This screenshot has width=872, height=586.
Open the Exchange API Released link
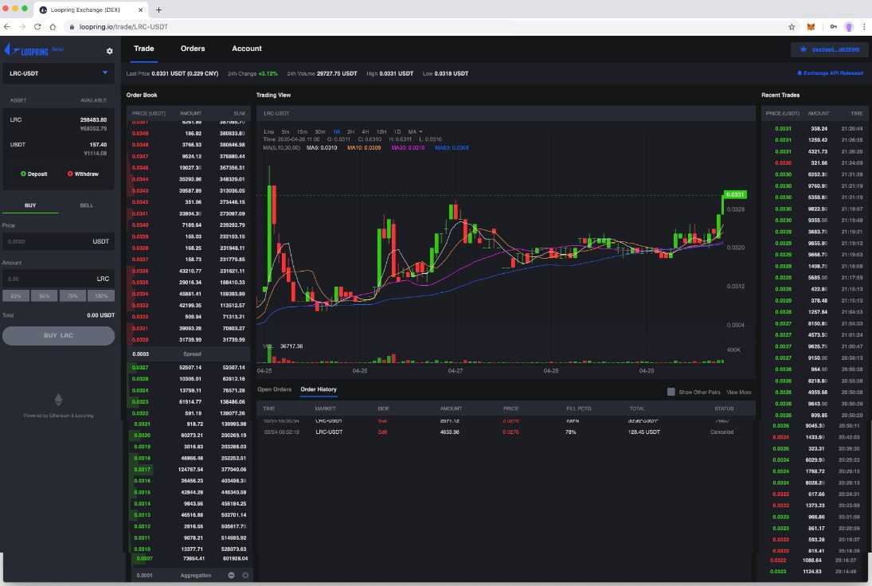click(833, 72)
